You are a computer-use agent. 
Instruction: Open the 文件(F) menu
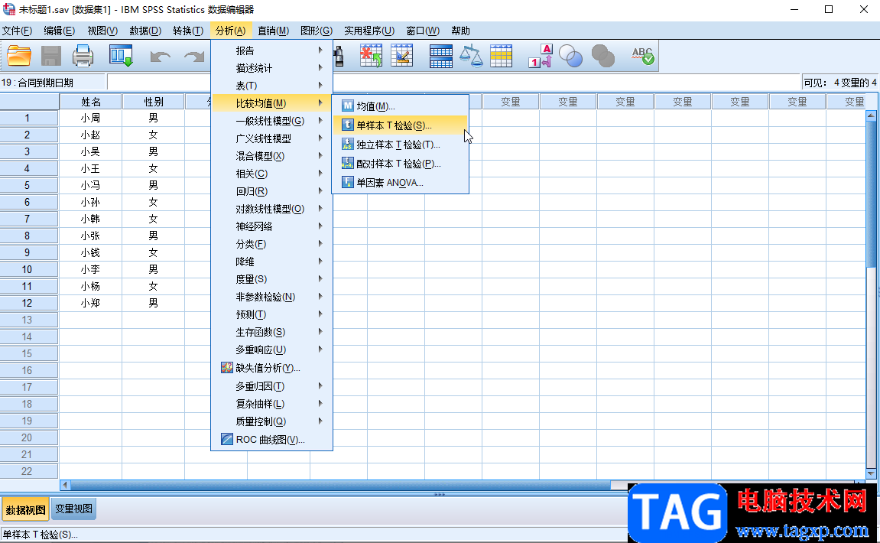(x=18, y=31)
